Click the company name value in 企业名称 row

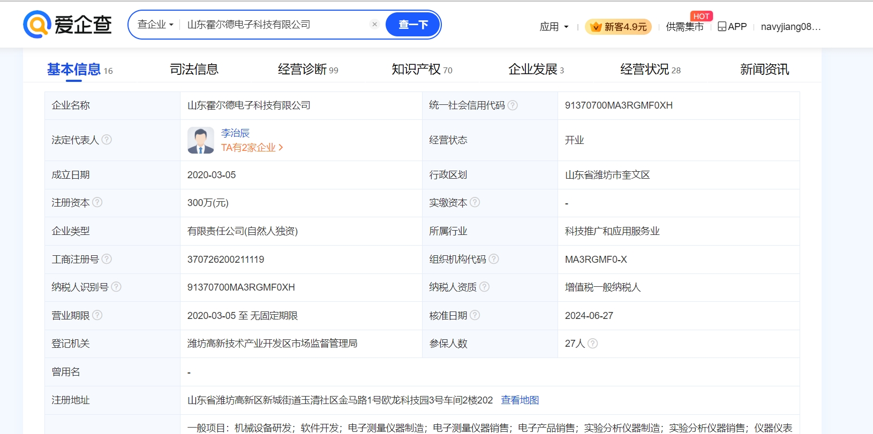pyautogui.click(x=249, y=105)
